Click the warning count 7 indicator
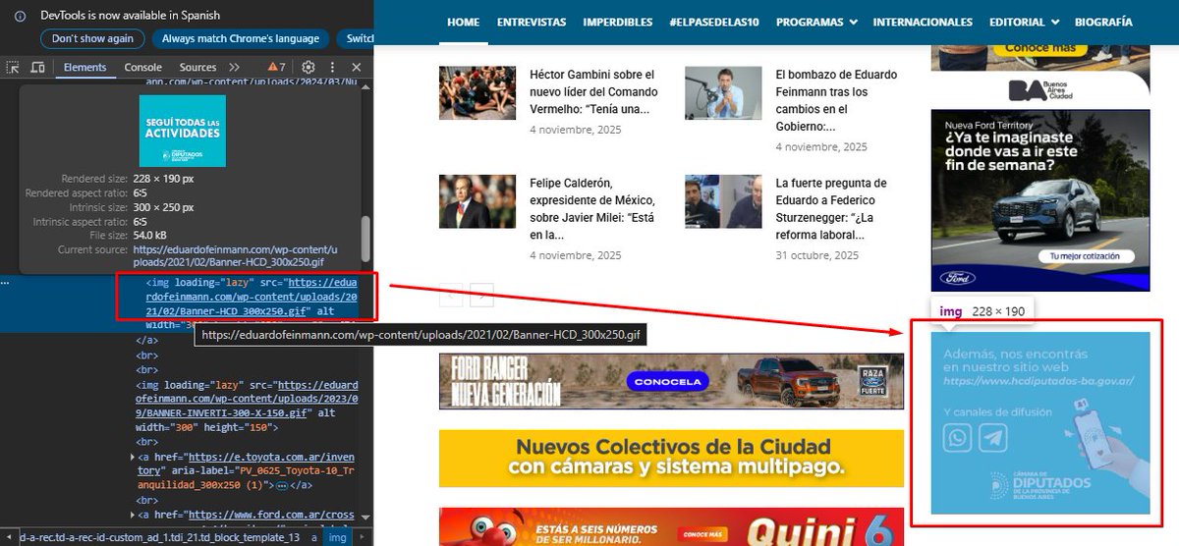 (277, 67)
